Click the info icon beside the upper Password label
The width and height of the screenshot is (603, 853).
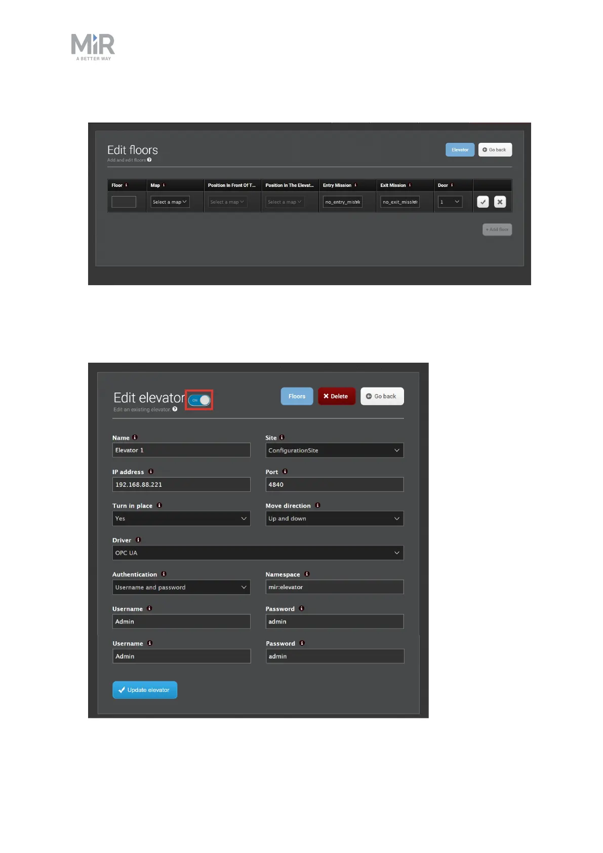click(x=301, y=608)
